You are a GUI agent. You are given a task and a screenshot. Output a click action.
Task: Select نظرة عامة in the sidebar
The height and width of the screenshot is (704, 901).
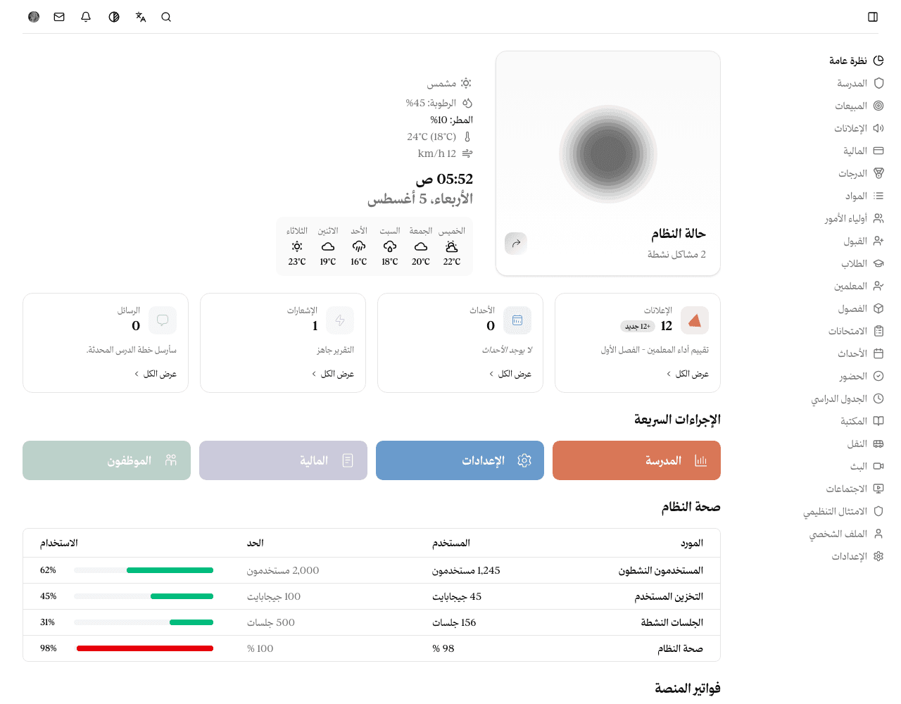point(856,61)
